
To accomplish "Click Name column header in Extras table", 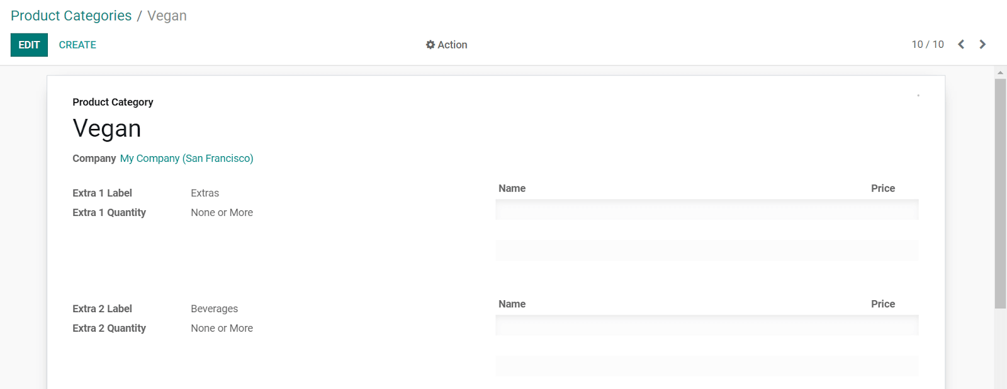I will [x=512, y=188].
